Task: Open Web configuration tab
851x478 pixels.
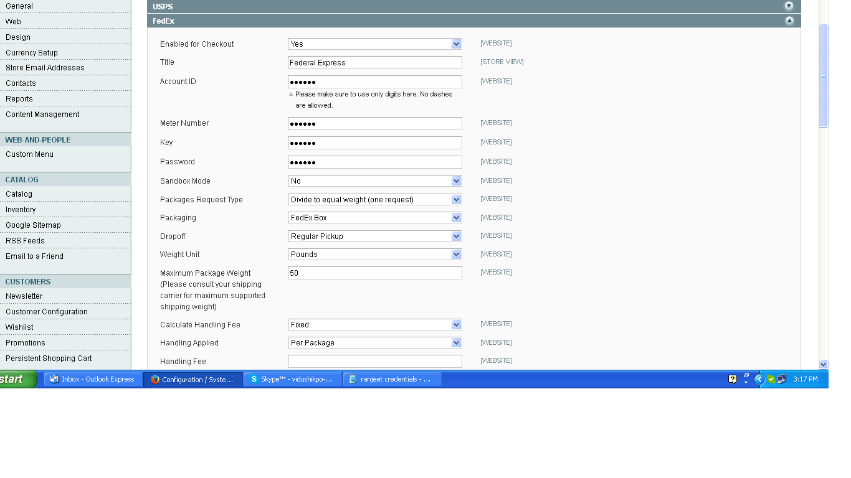Action: point(65,21)
